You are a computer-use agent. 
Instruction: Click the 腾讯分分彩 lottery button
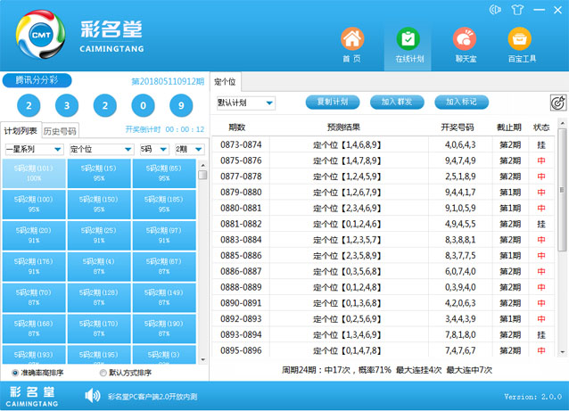tap(37, 80)
